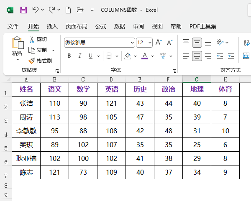Switch to the 审阅 tab
Image resolution: width=251 pixels, height=201 pixels.
[x=138, y=26]
